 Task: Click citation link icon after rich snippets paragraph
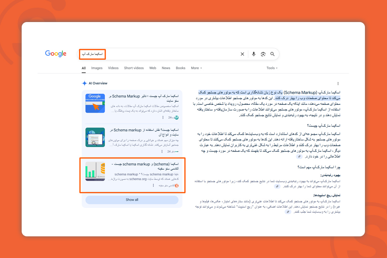288,212
